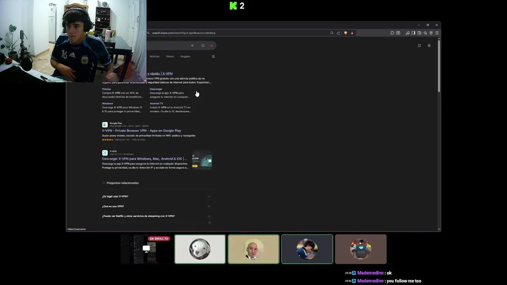Open the Descargar sublink

(x=156, y=89)
